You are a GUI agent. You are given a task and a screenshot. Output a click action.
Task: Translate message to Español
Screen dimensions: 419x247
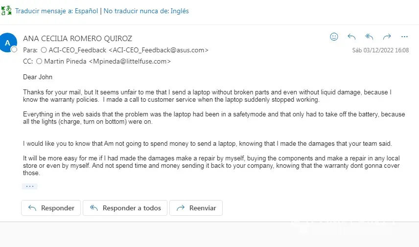(x=56, y=11)
